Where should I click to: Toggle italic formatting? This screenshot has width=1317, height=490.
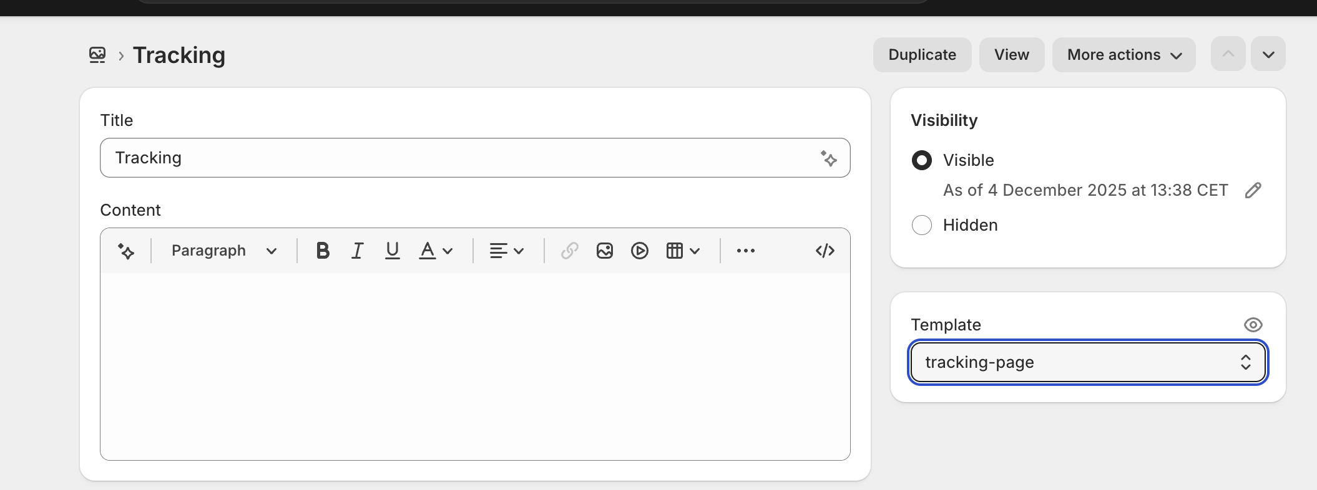357,251
